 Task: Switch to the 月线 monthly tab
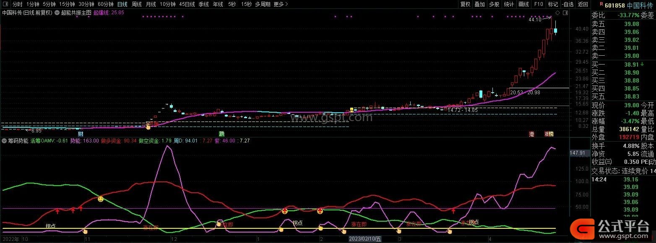[151, 5]
